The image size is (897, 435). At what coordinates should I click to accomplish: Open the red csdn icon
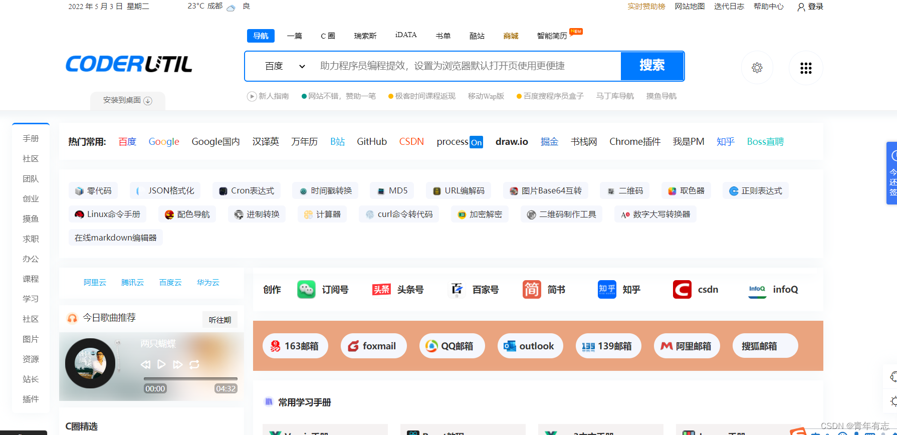tap(682, 289)
